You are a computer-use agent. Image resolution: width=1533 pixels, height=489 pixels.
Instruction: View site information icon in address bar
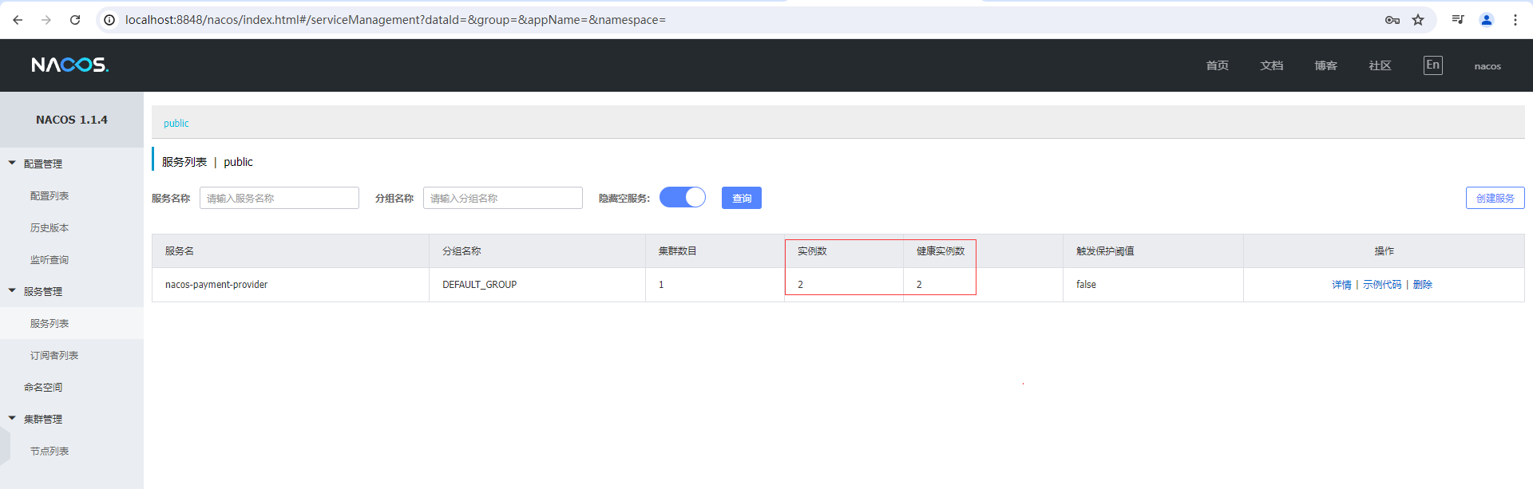coord(109,20)
